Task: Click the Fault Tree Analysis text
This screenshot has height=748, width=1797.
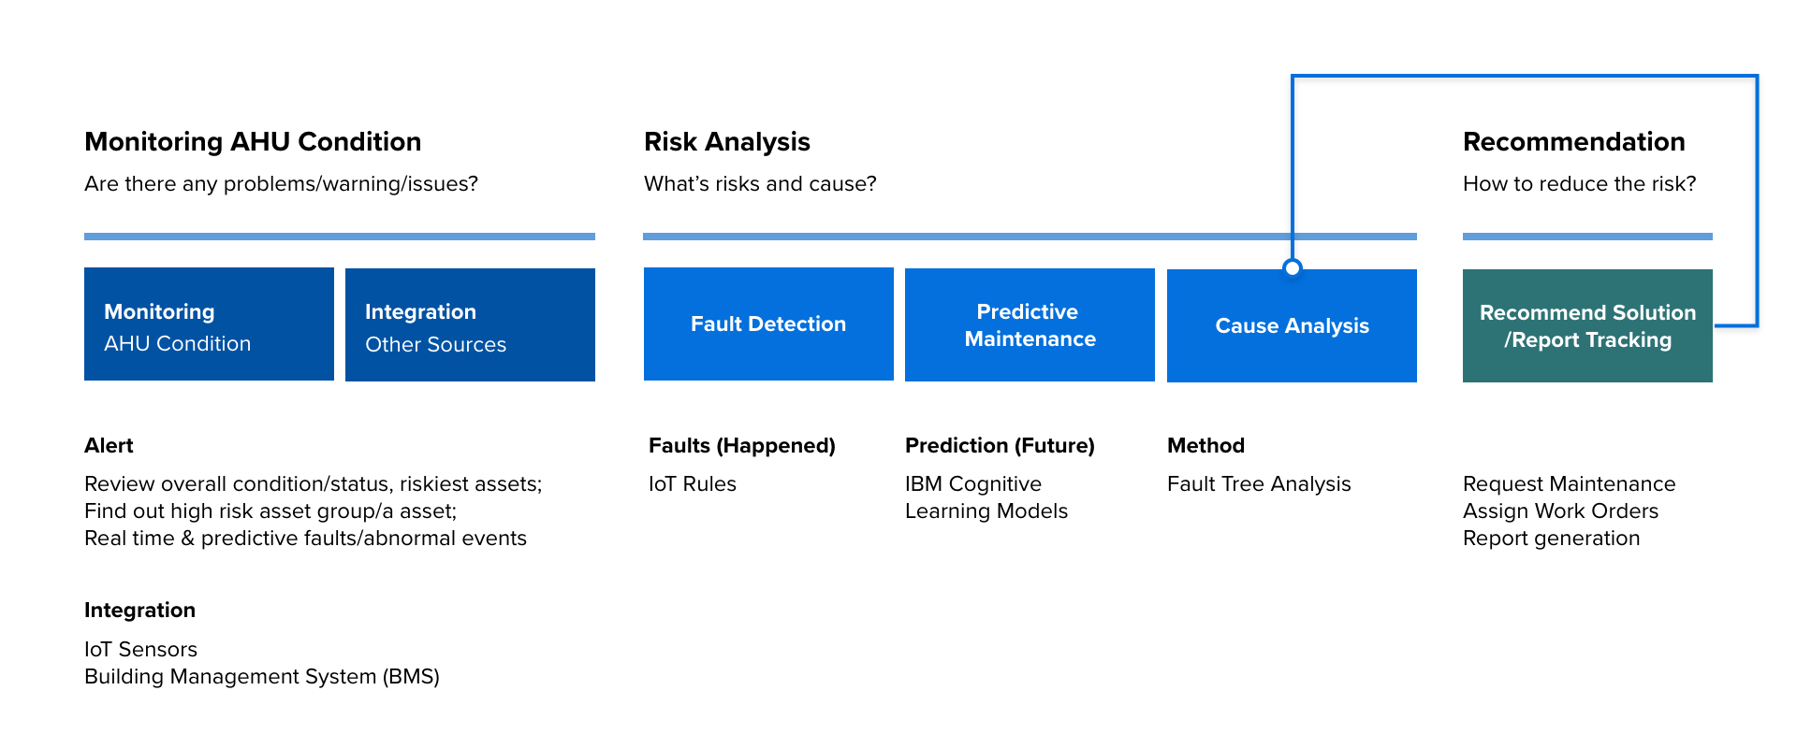Action: click(1259, 484)
